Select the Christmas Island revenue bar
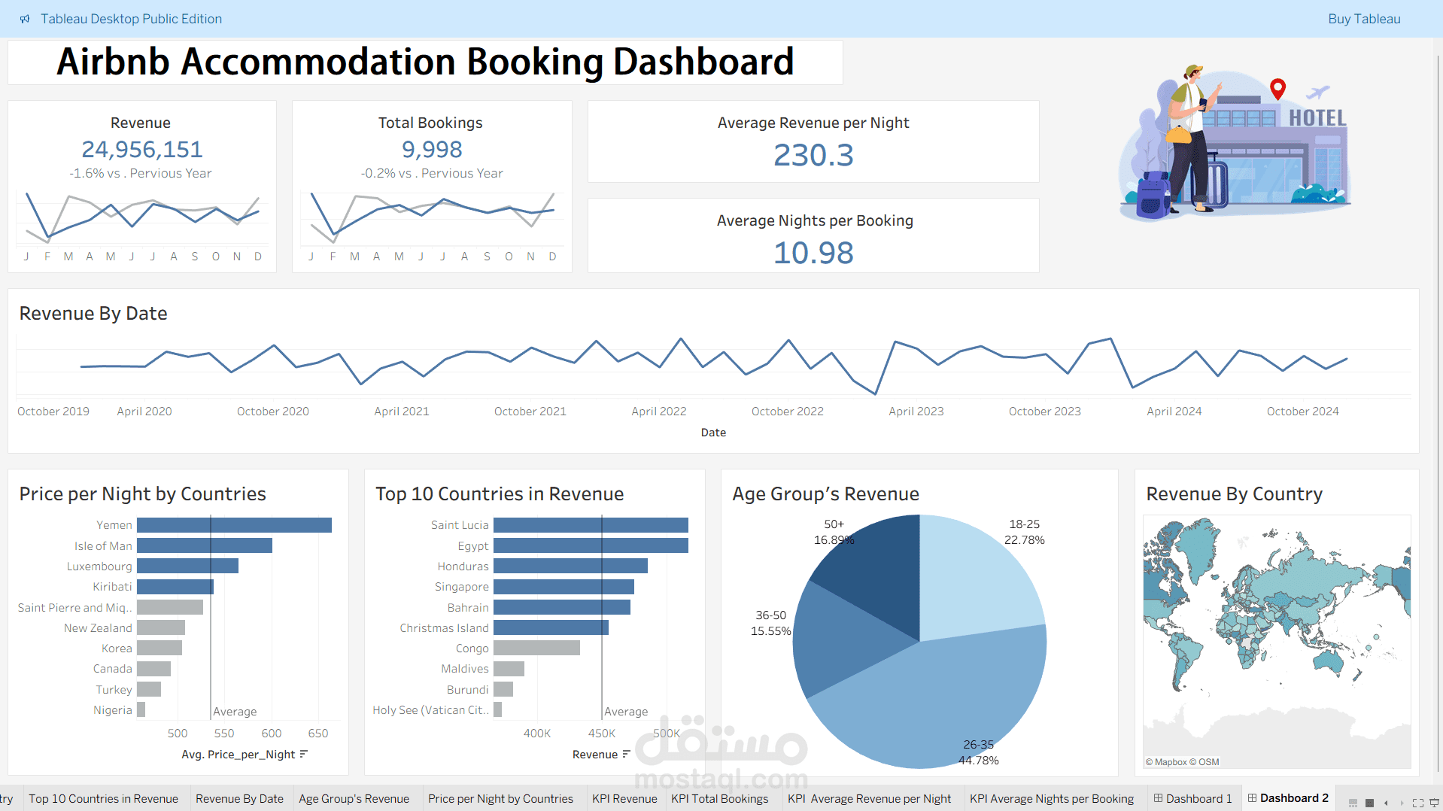Viewport: 1443px width, 811px height. tap(551, 627)
